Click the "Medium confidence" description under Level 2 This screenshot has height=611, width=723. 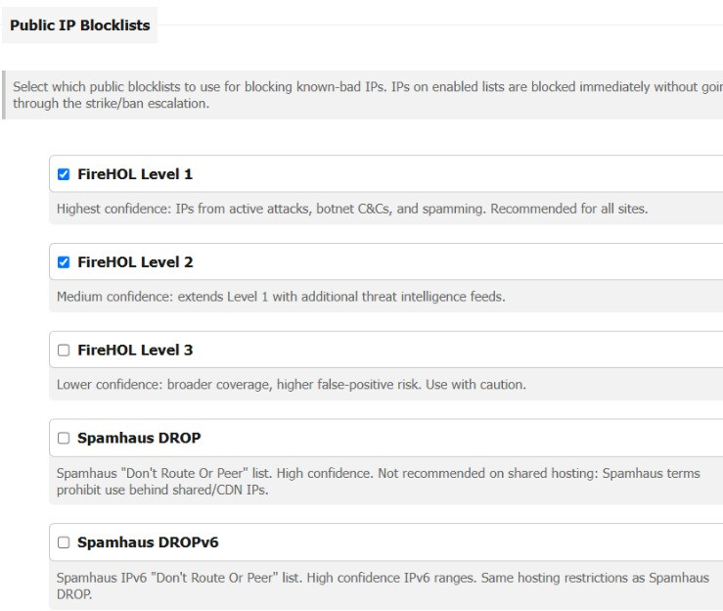[x=281, y=297]
